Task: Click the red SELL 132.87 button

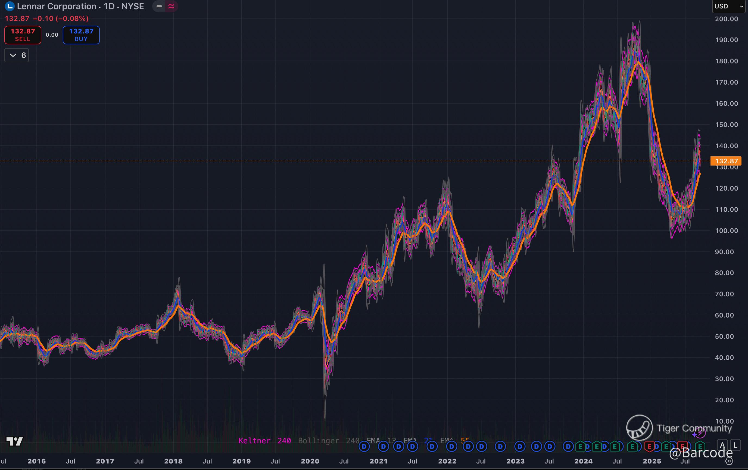Action: (x=23, y=35)
